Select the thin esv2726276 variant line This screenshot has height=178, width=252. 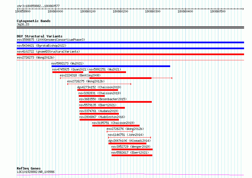coord(119,132)
